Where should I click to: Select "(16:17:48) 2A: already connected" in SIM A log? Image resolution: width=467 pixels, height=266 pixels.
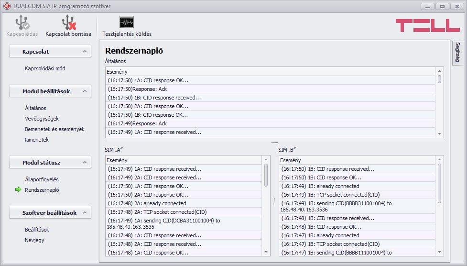pos(184,203)
